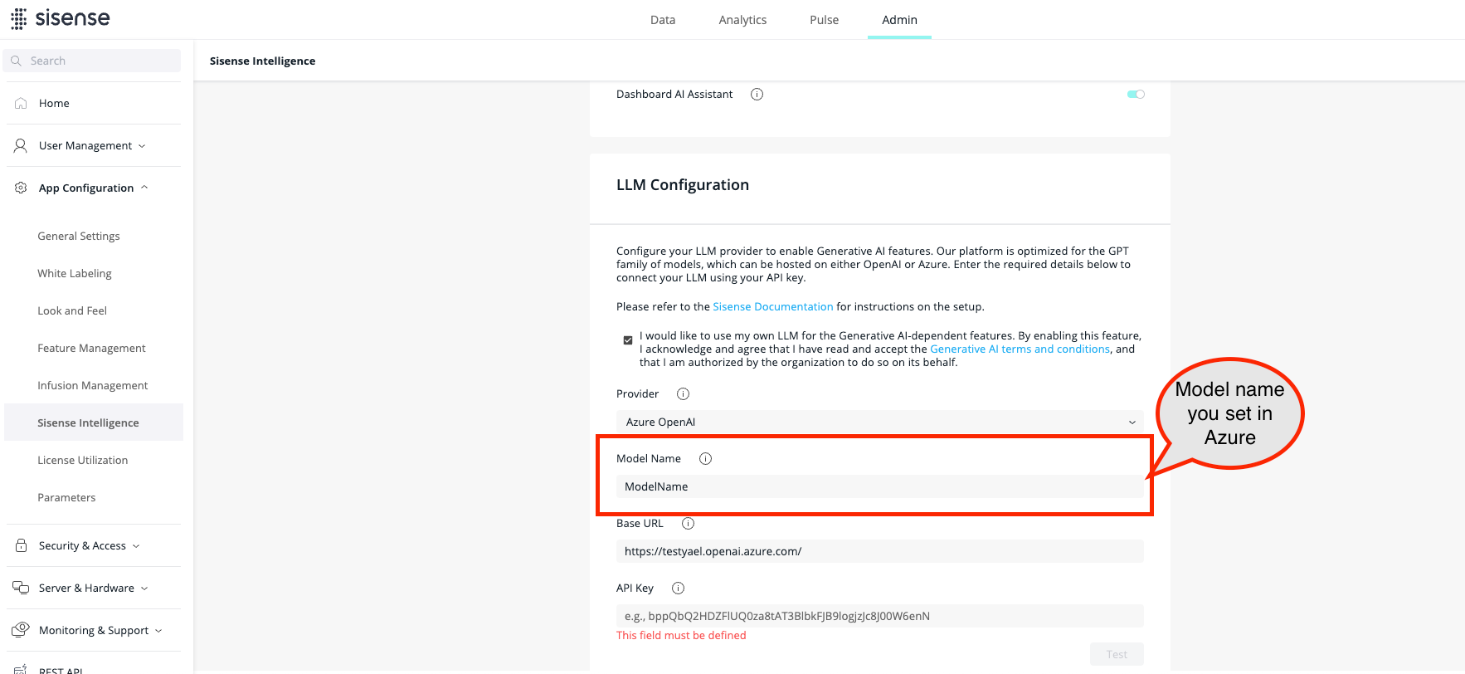Uncheck the own-LLM consent checkbox
The width and height of the screenshot is (1465, 674).
[628, 340]
